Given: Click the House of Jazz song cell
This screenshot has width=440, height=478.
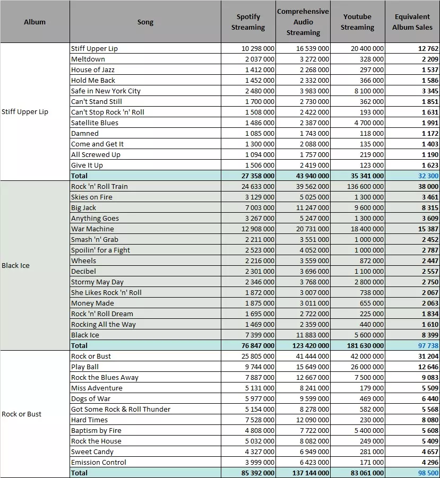Looking at the screenshot, I should coord(145,70).
